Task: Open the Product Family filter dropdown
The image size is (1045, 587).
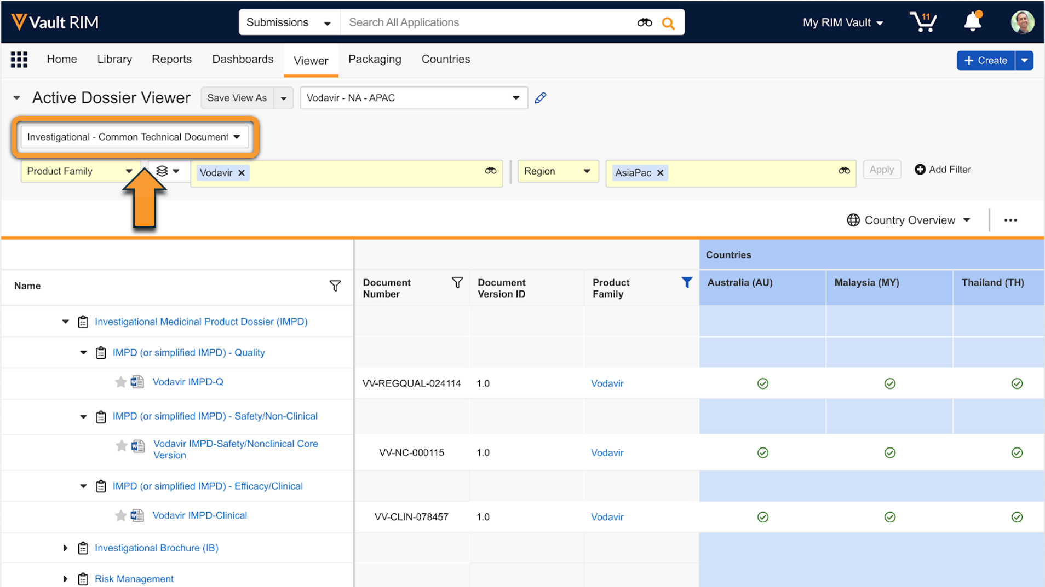Action: click(x=81, y=171)
